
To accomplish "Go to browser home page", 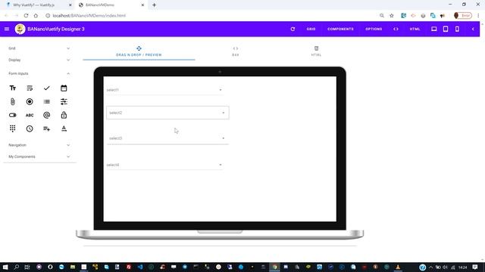I will pos(36,15).
